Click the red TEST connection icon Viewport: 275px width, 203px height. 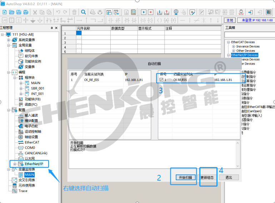(241, 12)
